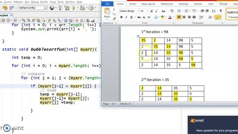Viewport: 238px width, 134px height.
Task: Open the Run menu in NetBeans
Action: tap(27, 2)
